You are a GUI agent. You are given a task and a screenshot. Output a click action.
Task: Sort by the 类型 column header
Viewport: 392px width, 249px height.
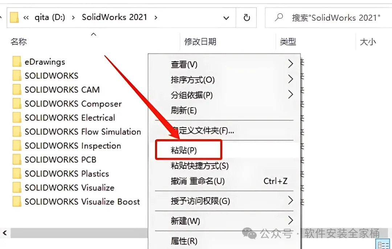coord(288,41)
